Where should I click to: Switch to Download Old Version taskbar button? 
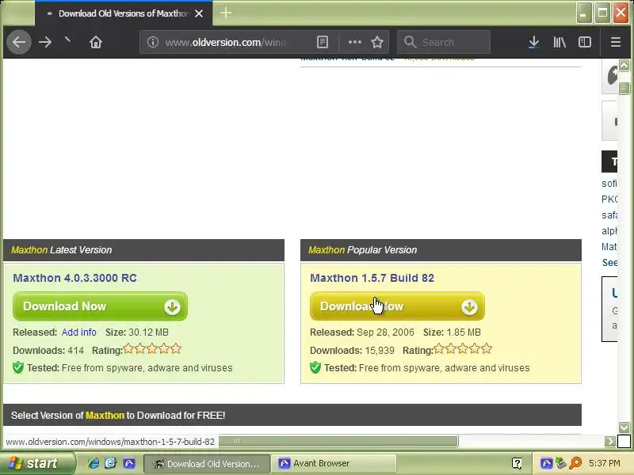pos(207,464)
